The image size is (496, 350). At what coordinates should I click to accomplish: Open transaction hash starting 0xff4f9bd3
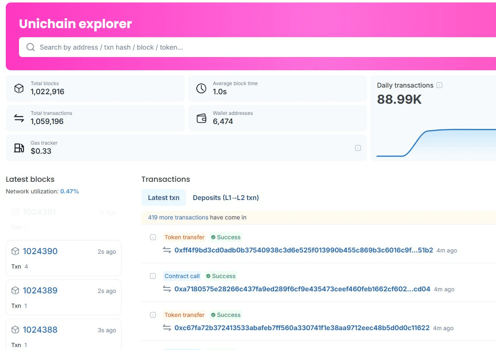(x=304, y=250)
